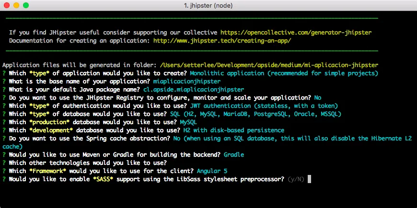
Task: Click the application folder path ending in mi-aplicacion-jhipster
Action: click(x=269, y=65)
